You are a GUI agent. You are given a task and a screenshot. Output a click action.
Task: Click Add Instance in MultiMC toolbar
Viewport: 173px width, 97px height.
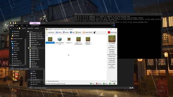50,32
